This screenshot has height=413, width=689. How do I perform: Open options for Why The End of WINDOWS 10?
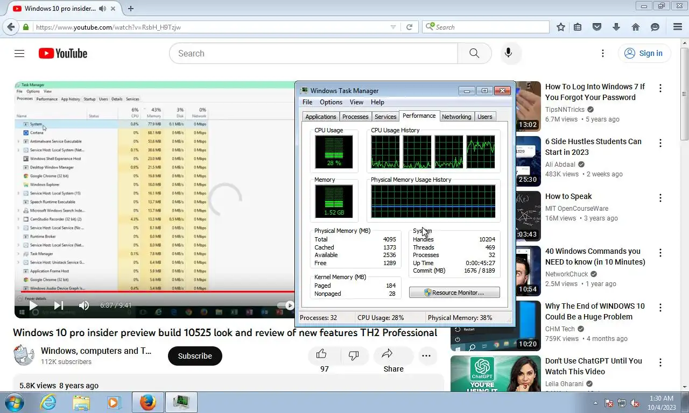click(x=660, y=307)
